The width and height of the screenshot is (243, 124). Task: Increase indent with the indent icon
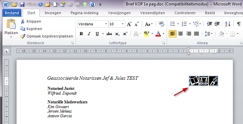217,24
